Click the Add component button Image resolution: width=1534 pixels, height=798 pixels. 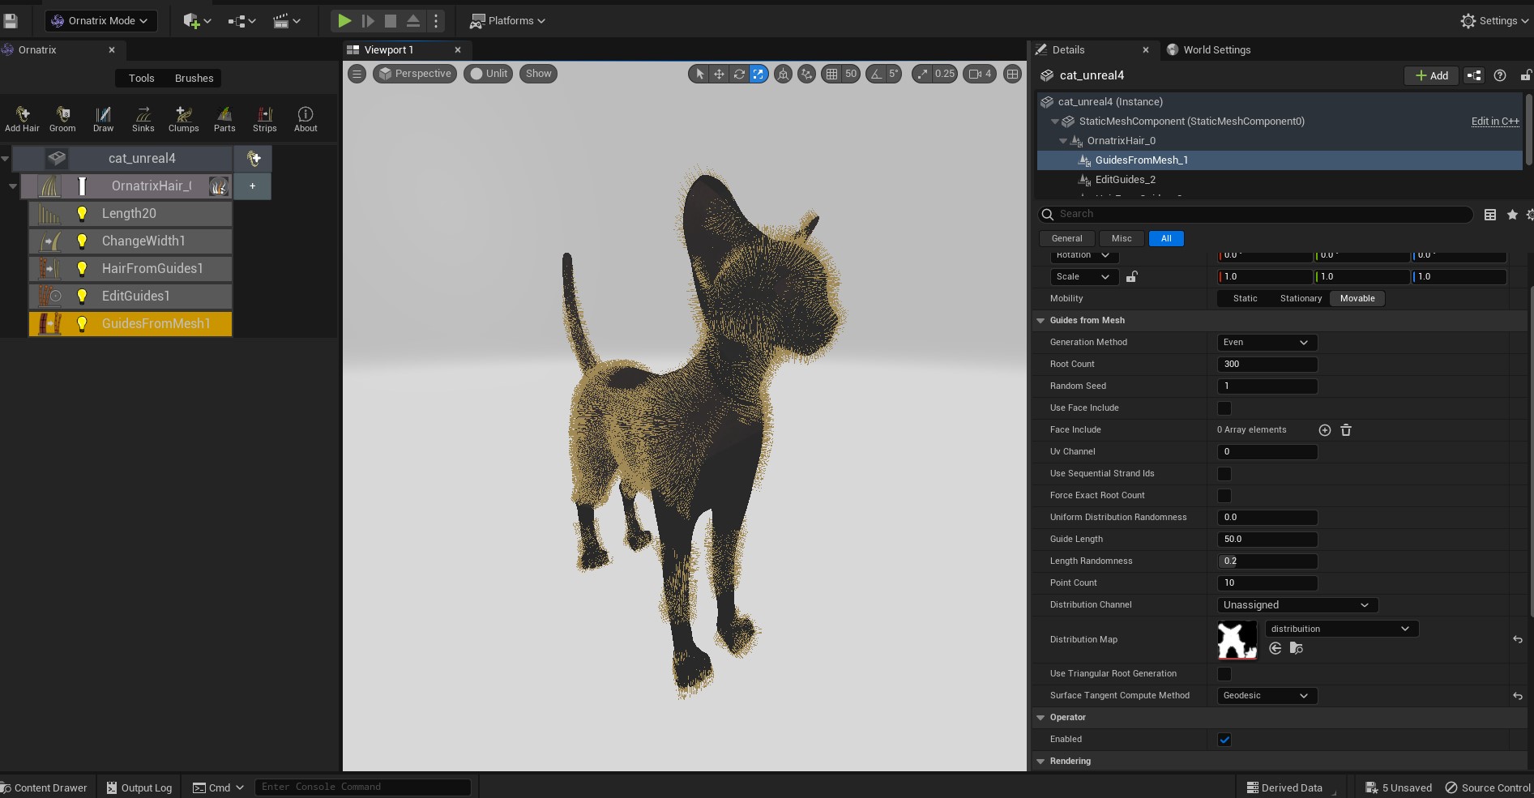coord(1431,75)
